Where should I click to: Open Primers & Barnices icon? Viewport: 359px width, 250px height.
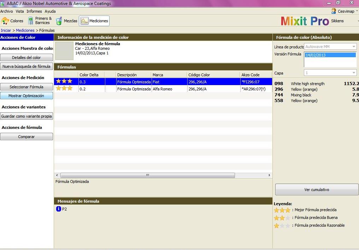30,21
